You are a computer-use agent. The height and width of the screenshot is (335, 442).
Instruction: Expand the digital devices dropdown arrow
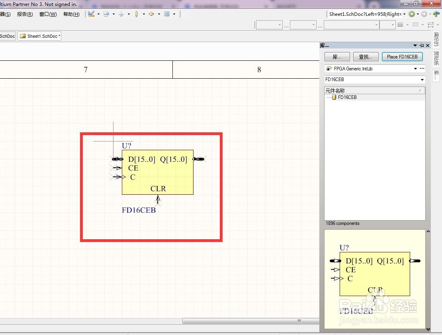144,14
